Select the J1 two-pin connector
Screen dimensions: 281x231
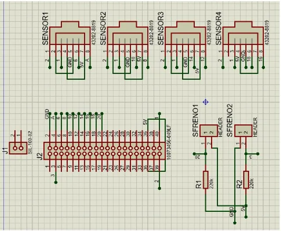pyautogui.click(x=18, y=148)
